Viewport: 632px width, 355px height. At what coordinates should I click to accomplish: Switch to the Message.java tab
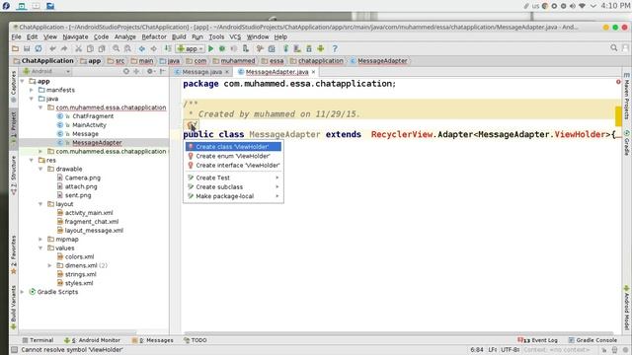[x=201, y=72]
